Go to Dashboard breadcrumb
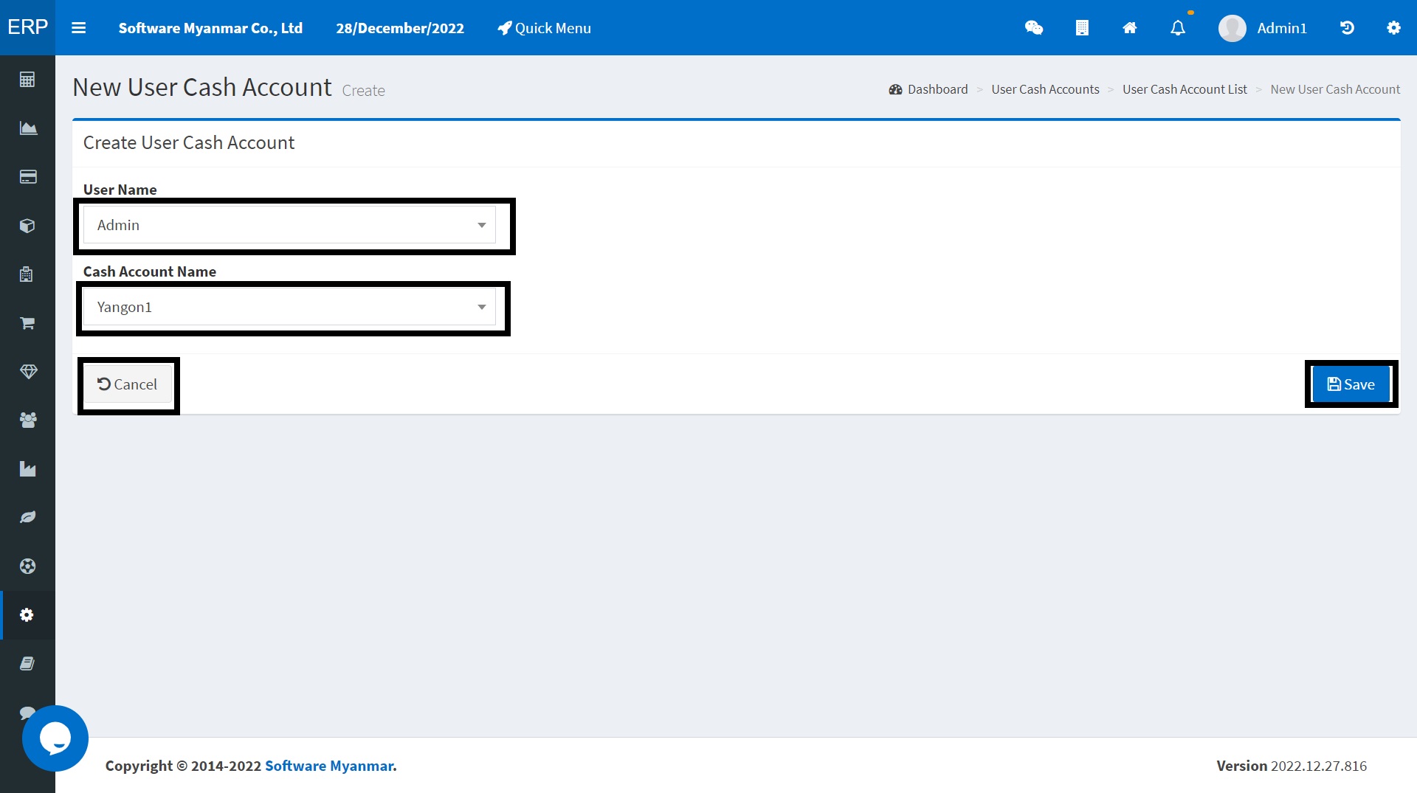 928,89
